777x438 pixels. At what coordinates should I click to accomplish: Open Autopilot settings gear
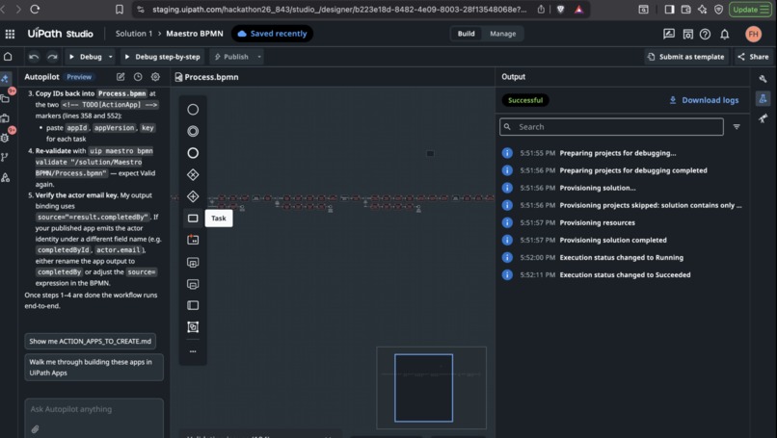[155, 77]
